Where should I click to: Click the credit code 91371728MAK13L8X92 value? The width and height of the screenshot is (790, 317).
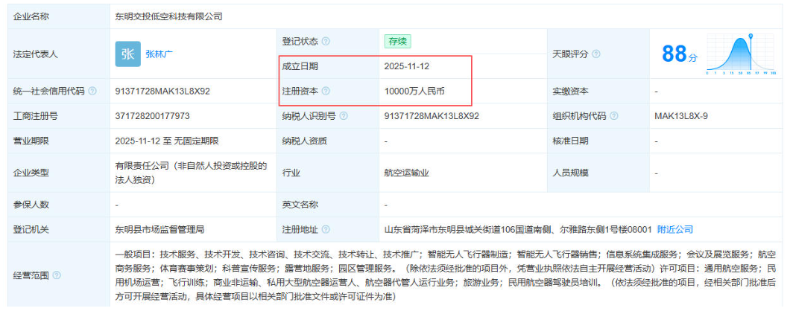pos(162,92)
